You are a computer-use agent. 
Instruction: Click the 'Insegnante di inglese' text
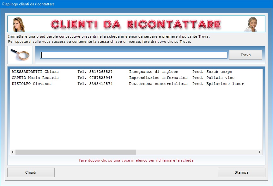(x=154, y=72)
